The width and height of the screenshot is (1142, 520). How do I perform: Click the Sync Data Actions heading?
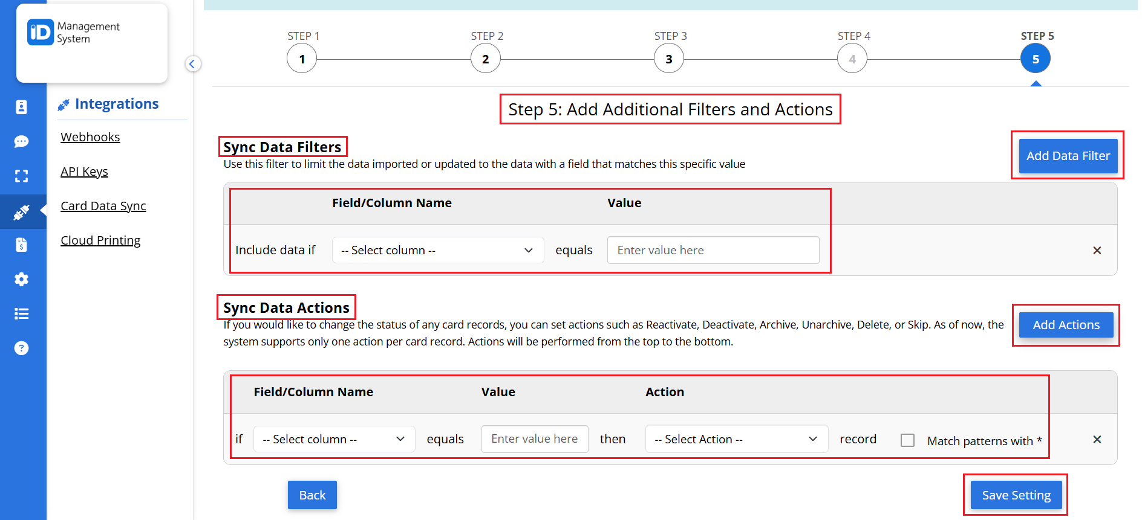286,307
